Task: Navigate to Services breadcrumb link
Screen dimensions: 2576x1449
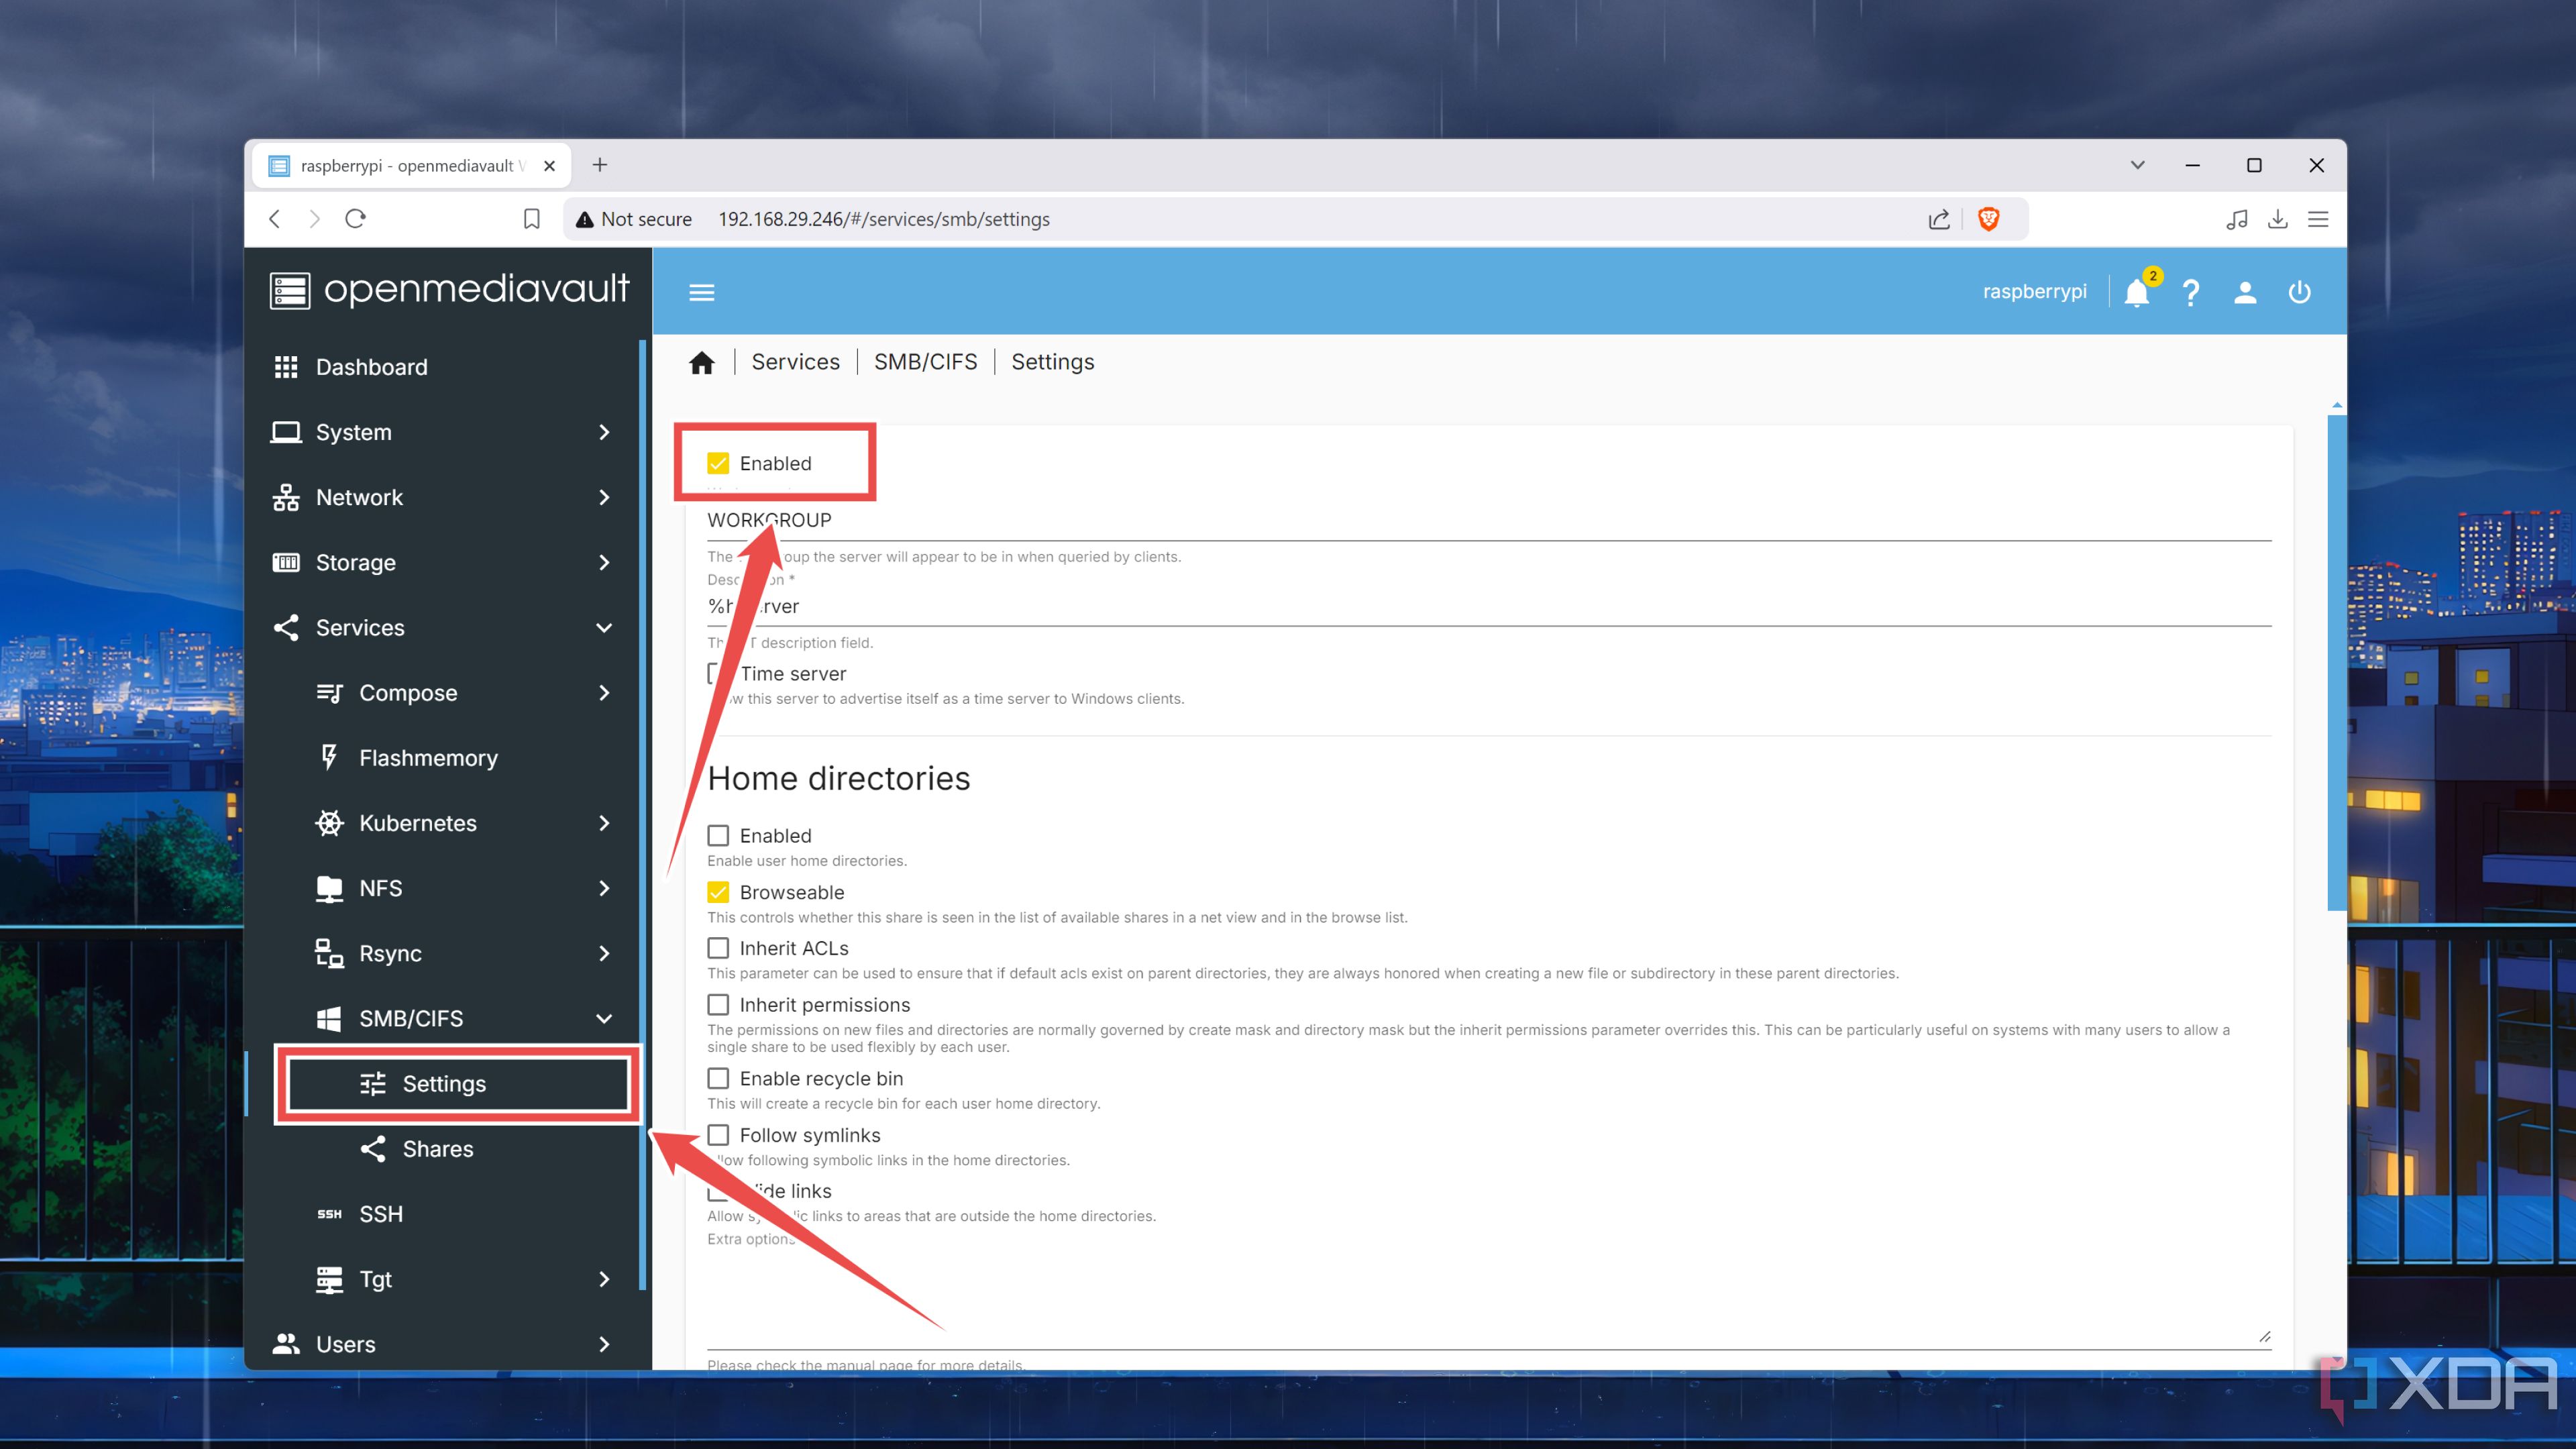Action: pos(793,361)
